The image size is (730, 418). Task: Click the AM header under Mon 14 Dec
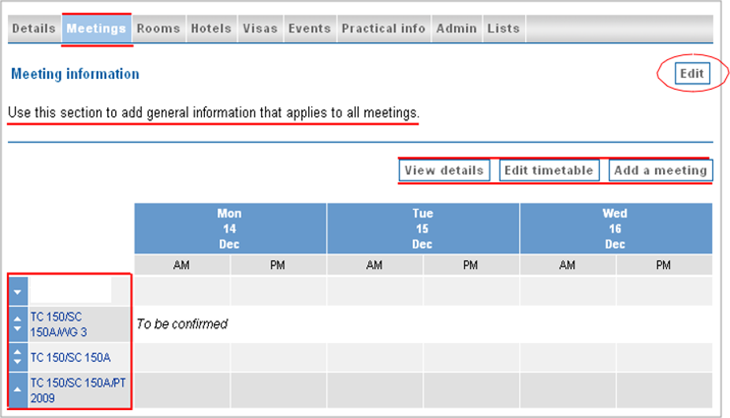[x=182, y=265]
